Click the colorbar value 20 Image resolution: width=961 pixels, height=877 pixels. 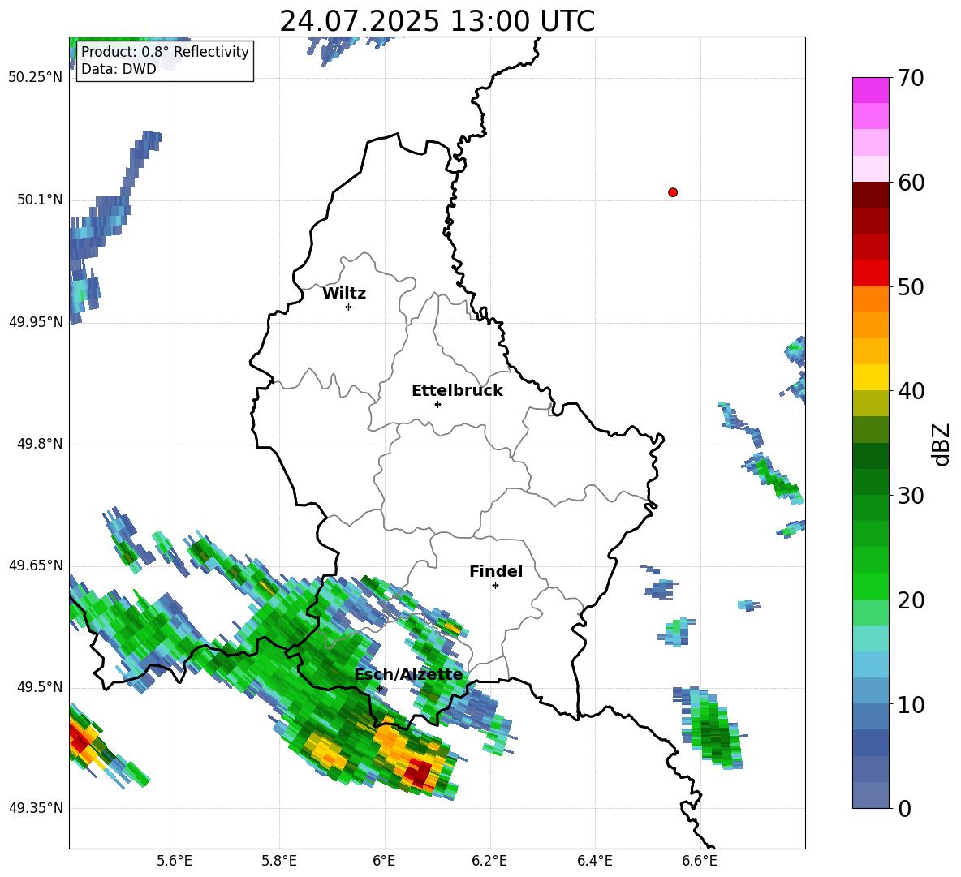(x=911, y=600)
